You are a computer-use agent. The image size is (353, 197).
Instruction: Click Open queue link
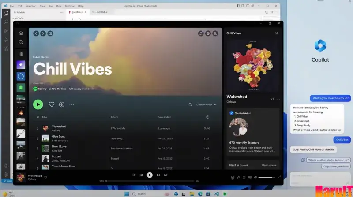pos(269,165)
